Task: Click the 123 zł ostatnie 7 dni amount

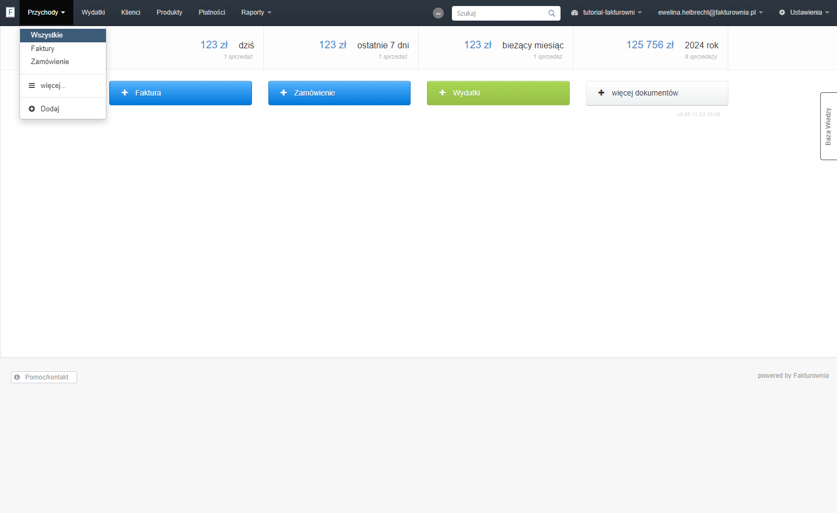Action: pyautogui.click(x=332, y=45)
